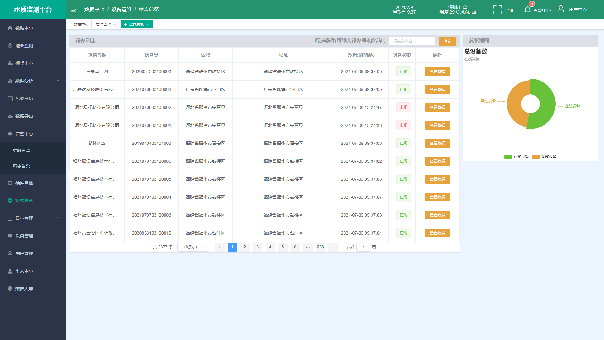Image resolution: width=604 pixels, height=340 pixels.
Task: Click the header alarm bell icon
Action: tap(528, 10)
